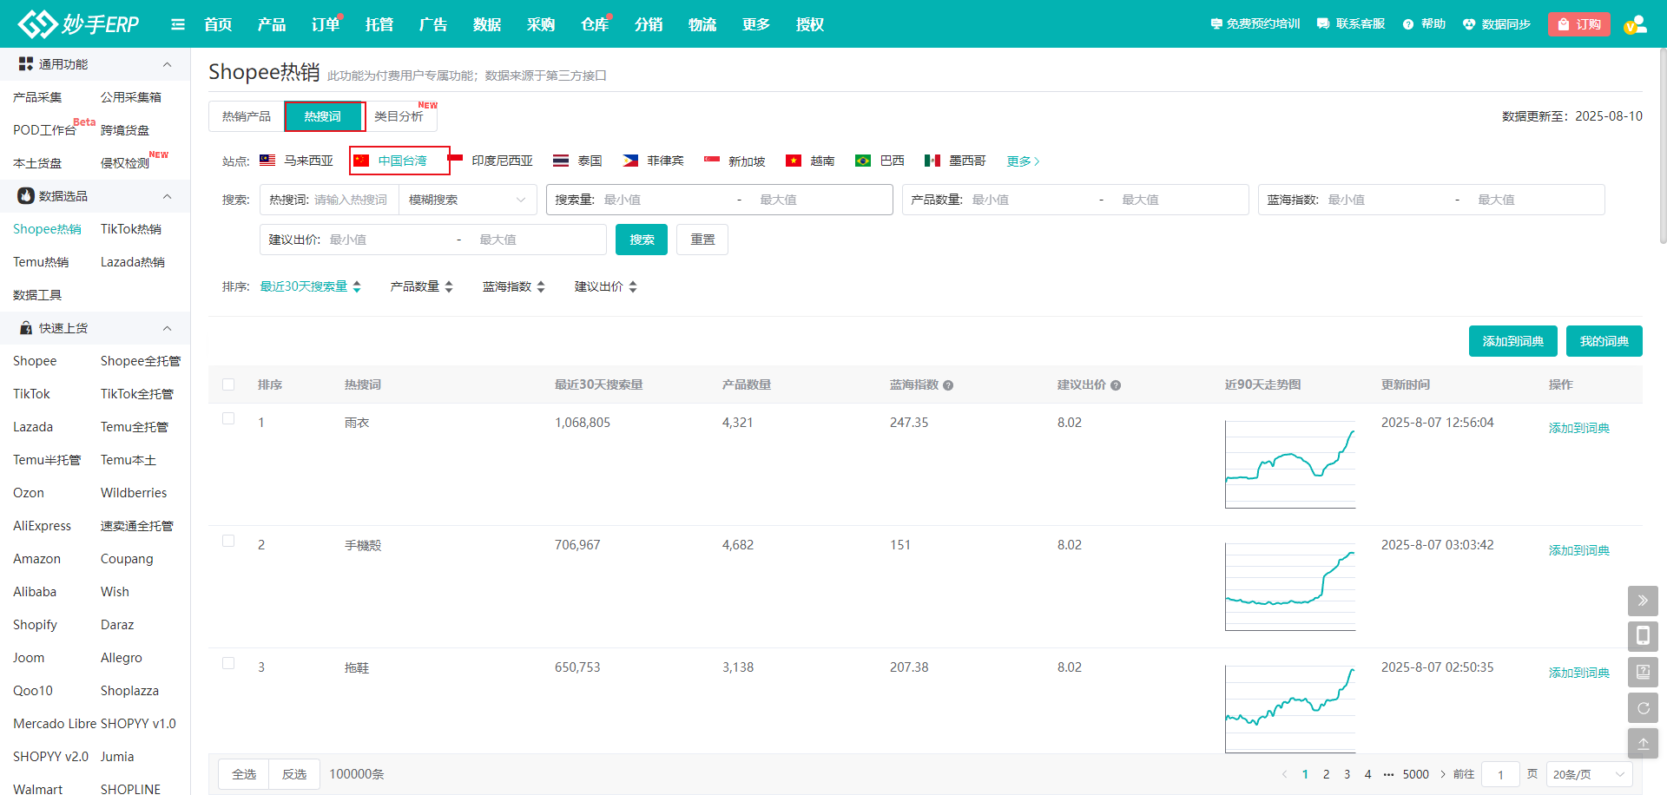Open 联系客服 customer service

[x=1351, y=24]
